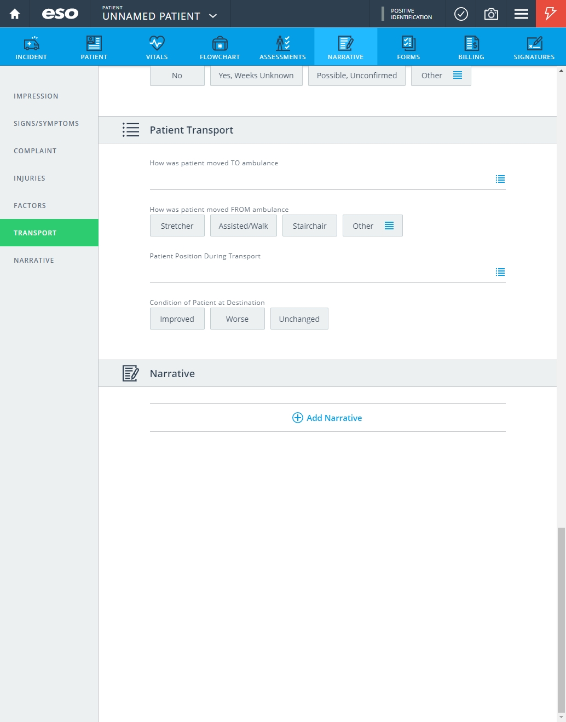Open the camera capture icon
The image size is (566, 722).
coord(491,14)
